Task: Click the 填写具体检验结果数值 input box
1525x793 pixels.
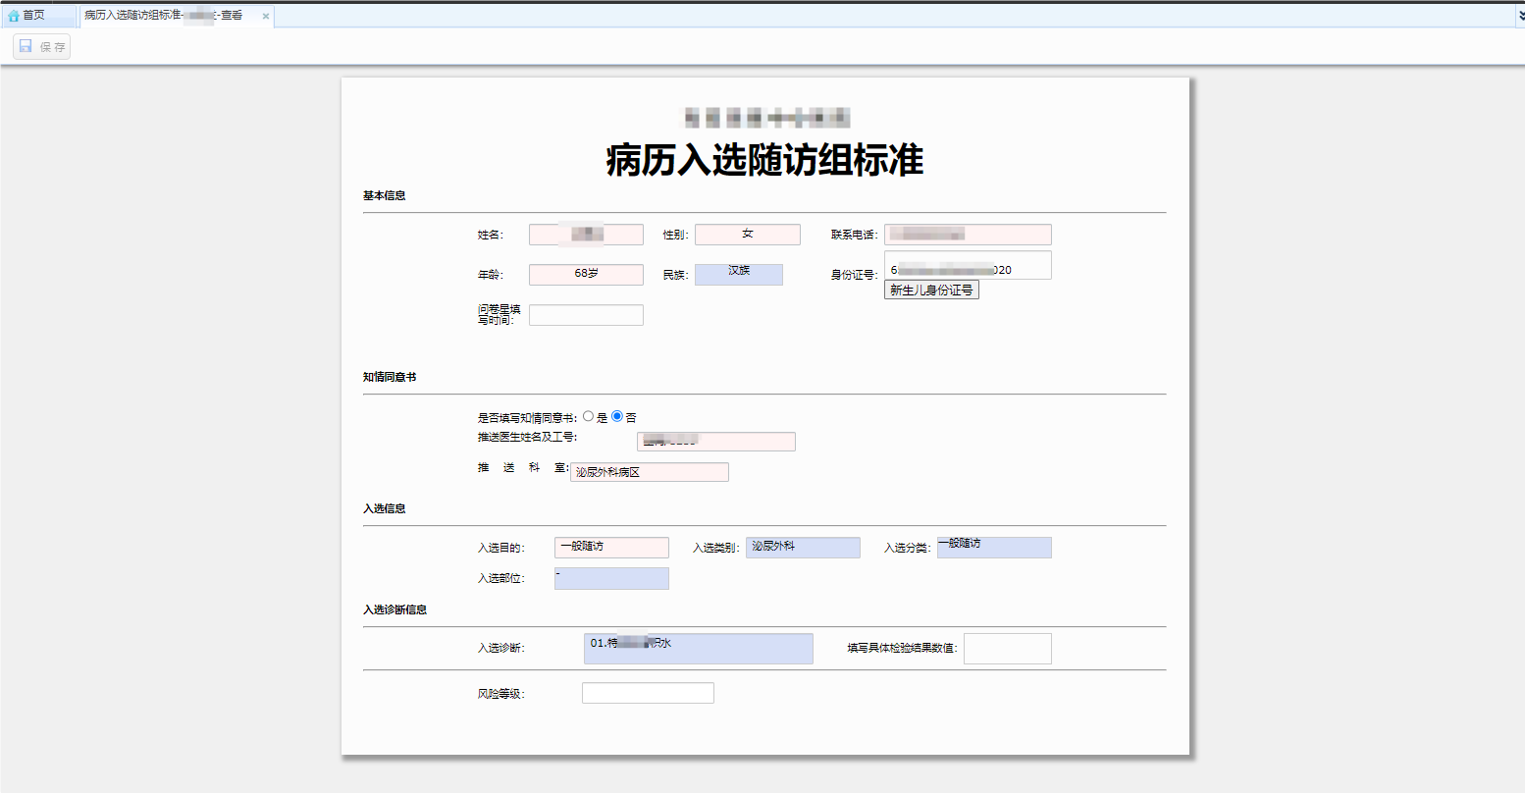Action: click(x=1008, y=649)
